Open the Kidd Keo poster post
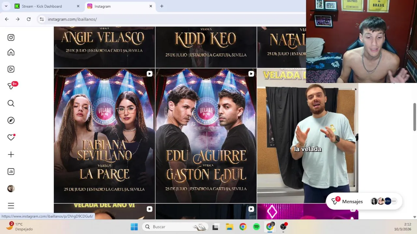 206,47
